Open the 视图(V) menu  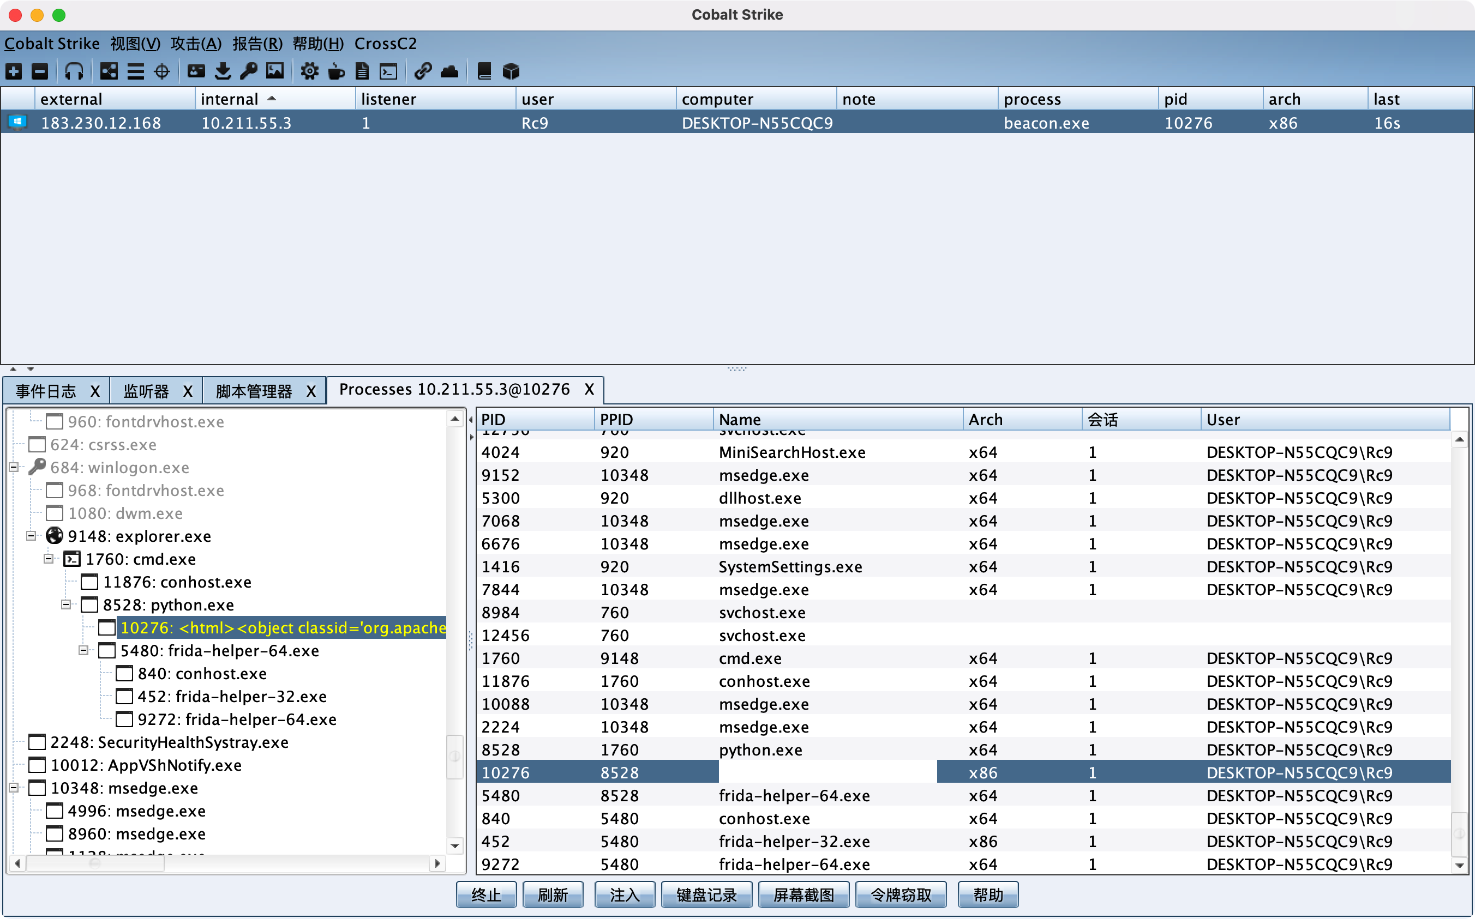click(135, 44)
